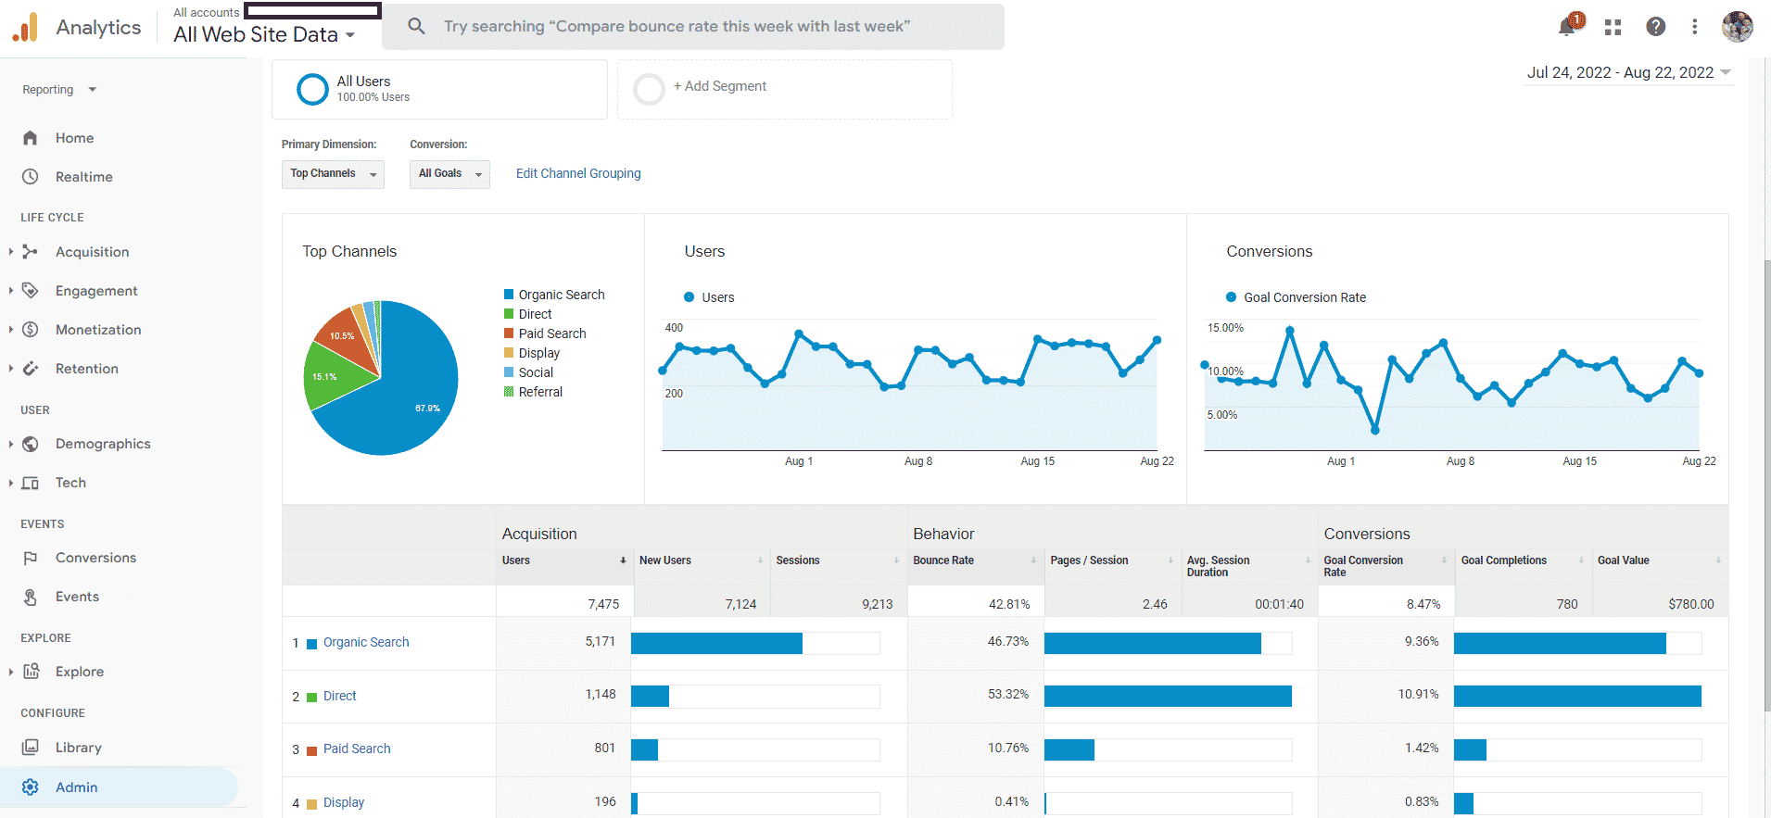Open Realtime clock icon in sidebar
The image size is (1771, 818).
(31, 177)
